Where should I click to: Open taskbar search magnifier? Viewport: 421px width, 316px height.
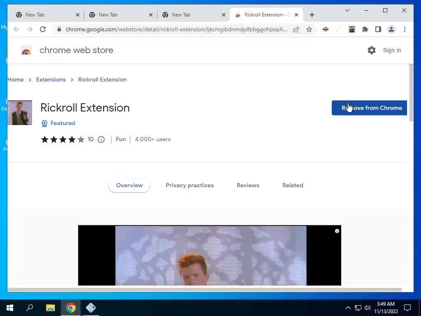30,308
